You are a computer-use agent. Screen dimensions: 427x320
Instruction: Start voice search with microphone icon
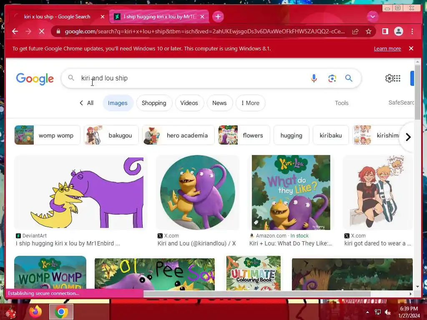click(x=314, y=78)
